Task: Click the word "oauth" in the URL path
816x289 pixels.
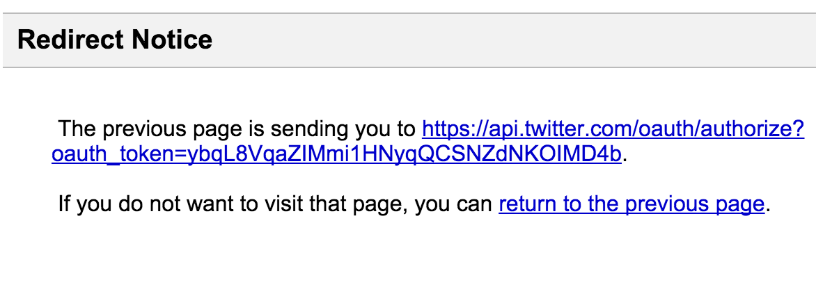Action: [653, 130]
